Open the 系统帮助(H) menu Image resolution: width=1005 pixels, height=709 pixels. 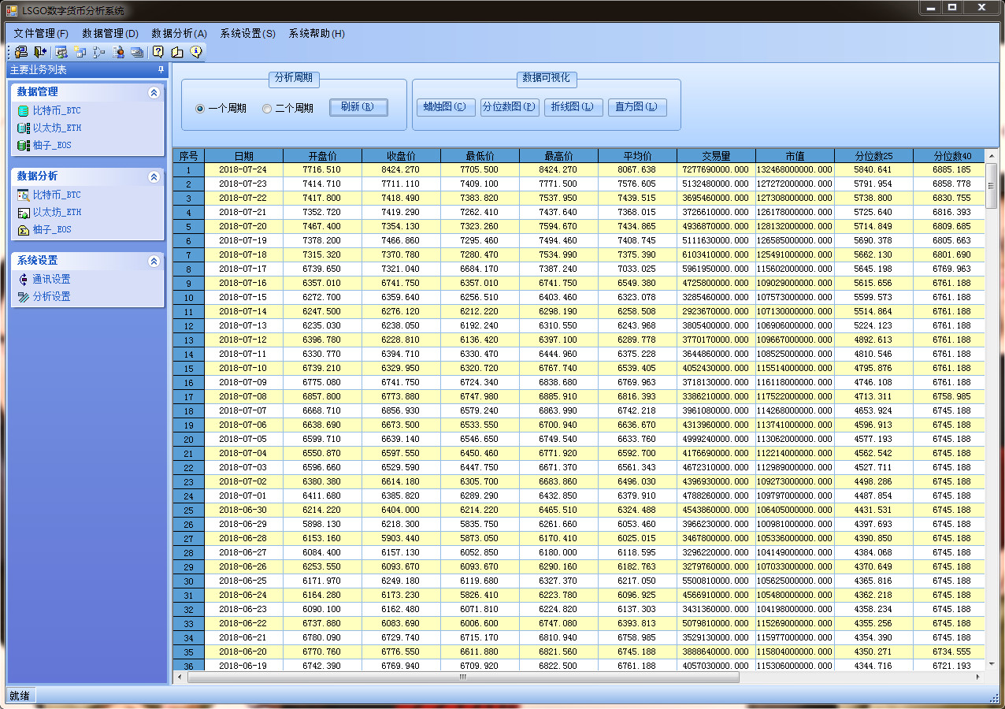pyautogui.click(x=317, y=33)
